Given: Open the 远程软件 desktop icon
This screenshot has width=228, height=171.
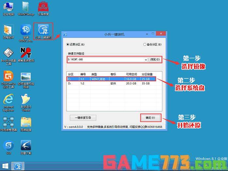Looking at the screenshot, I should (x=8, y=32).
